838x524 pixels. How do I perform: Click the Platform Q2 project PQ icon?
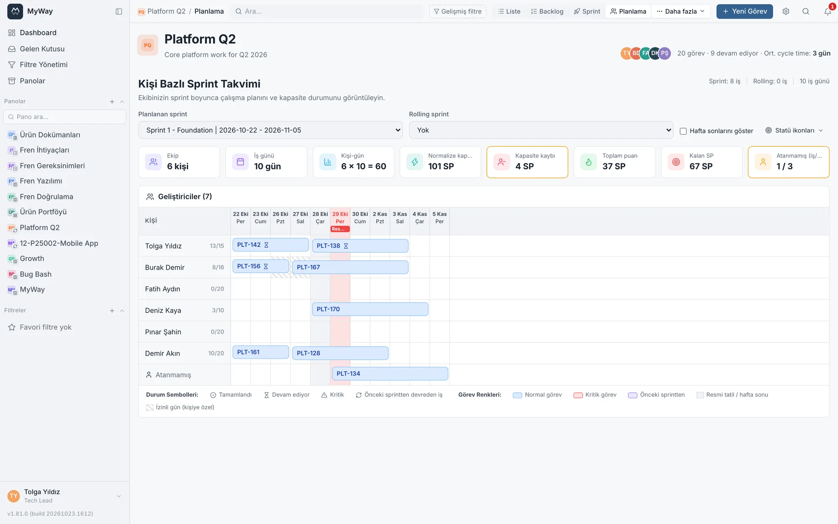click(147, 45)
